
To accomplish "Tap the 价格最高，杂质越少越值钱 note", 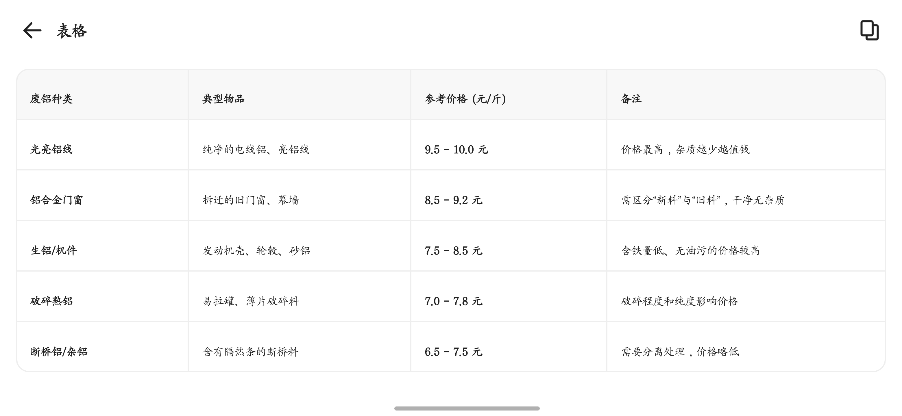I will [685, 150].
